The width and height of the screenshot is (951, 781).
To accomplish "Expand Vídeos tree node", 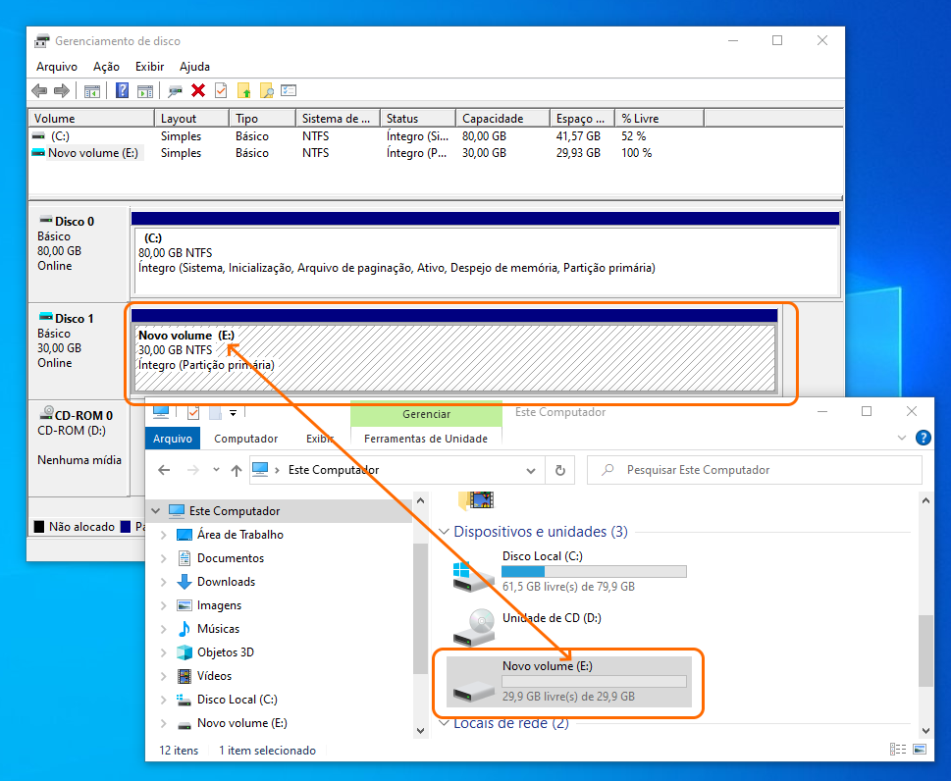I will [163, 676].
